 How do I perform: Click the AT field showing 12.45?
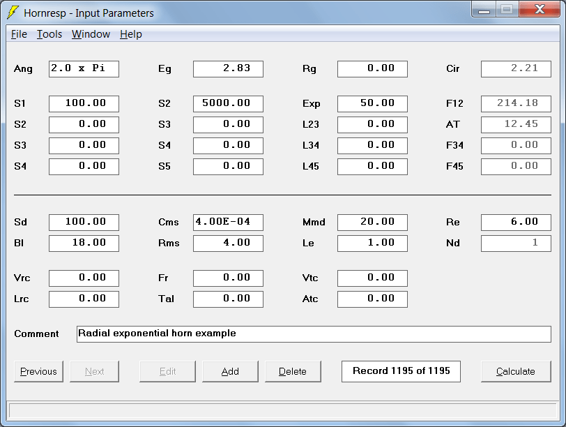517,125
